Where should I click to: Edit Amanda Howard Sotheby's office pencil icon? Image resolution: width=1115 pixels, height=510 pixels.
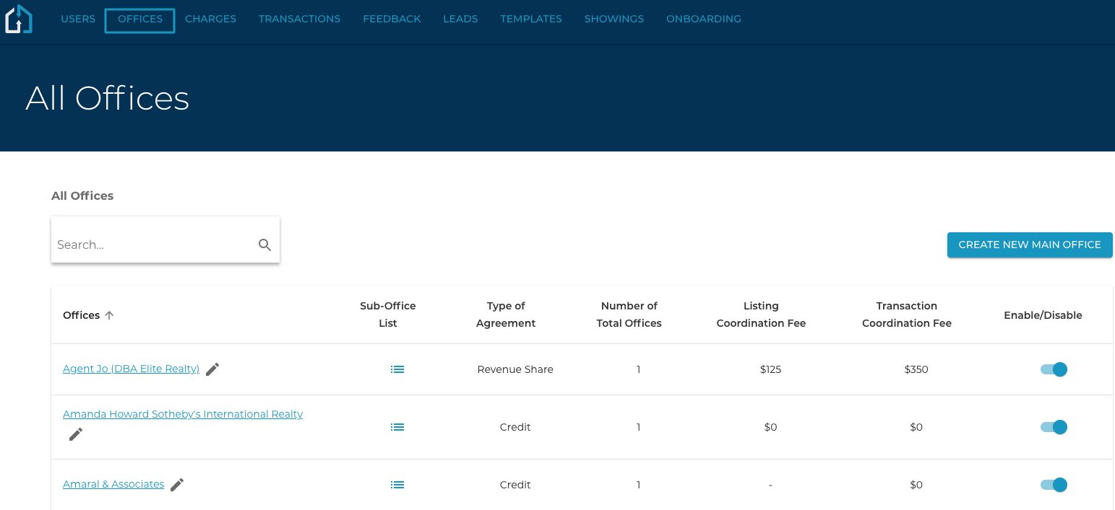tap(76, 434)
